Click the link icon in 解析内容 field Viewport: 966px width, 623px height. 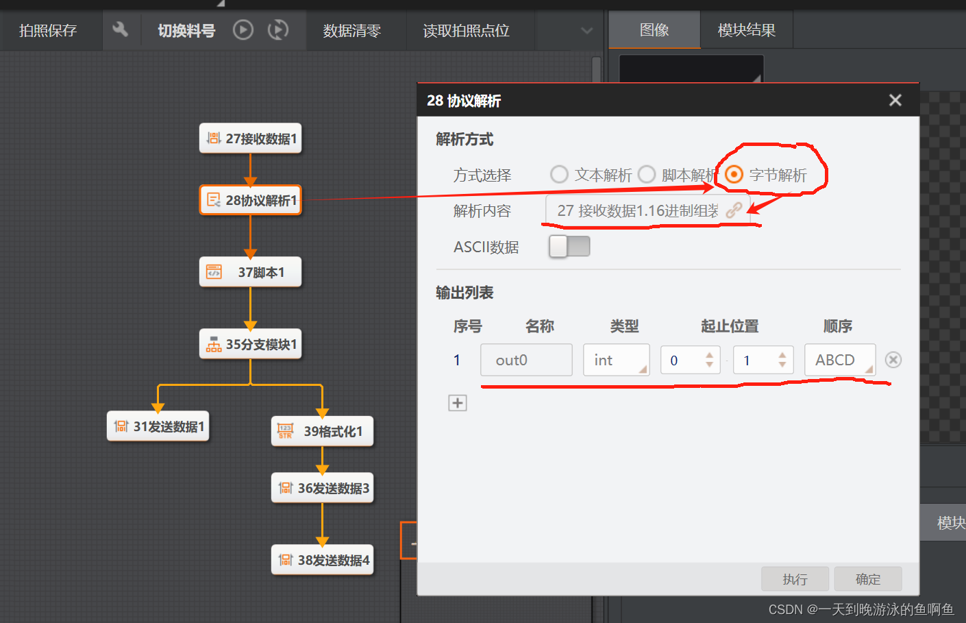[x=734, y=210]
